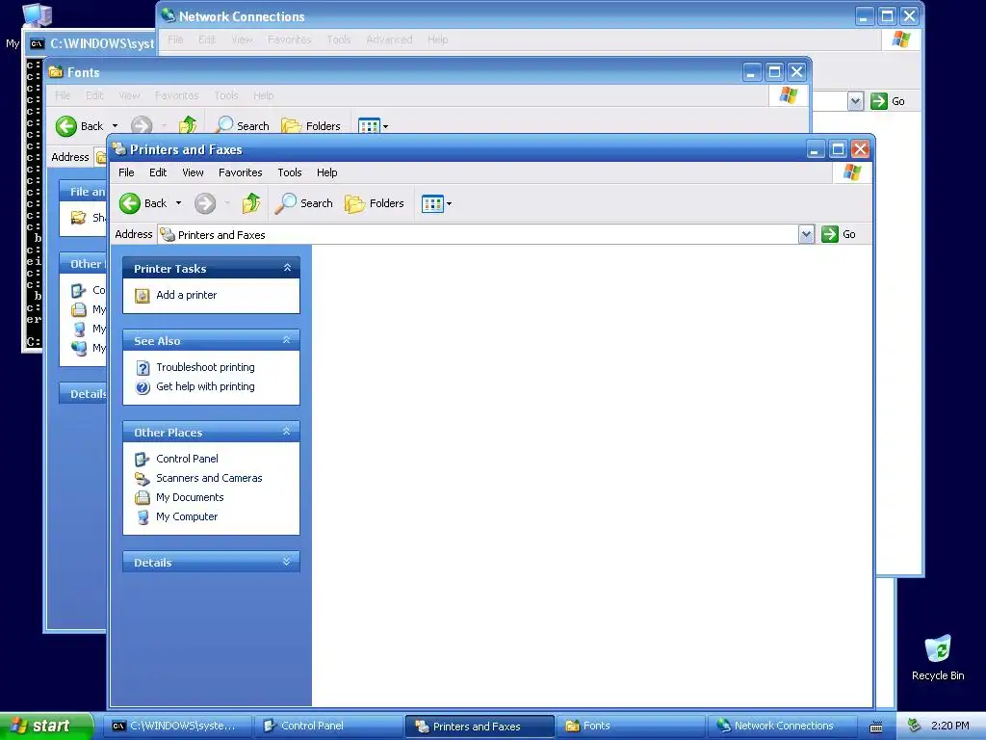Open Edit menu in Printers and Faxes

(x=158, y=172)
